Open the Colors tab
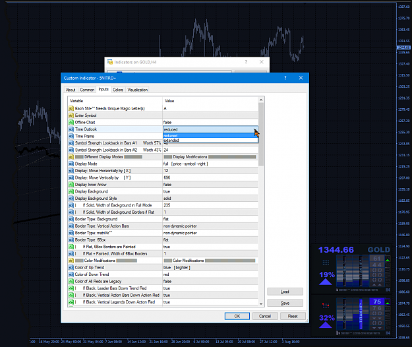The height and width of the screenshot is (347, 412). (118, 90)
